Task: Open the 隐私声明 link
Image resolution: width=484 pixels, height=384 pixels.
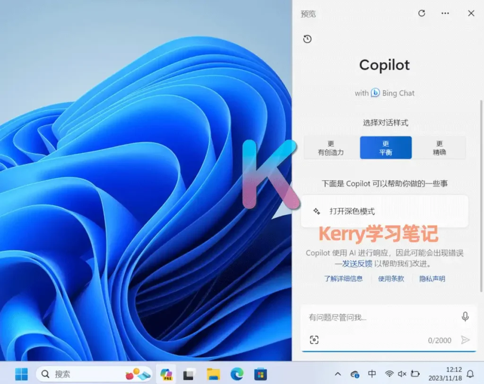Action: point(432,279)
